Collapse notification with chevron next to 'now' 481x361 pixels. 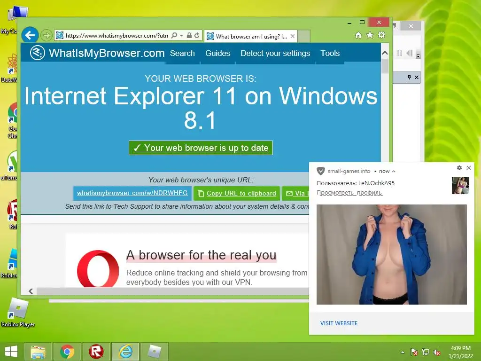pos(394,171)
